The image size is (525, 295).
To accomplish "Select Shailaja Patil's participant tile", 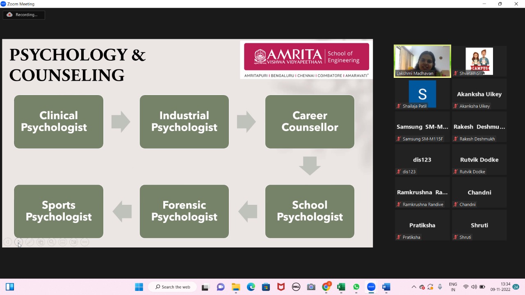I will pyautogui.click(x=422, y=94).
